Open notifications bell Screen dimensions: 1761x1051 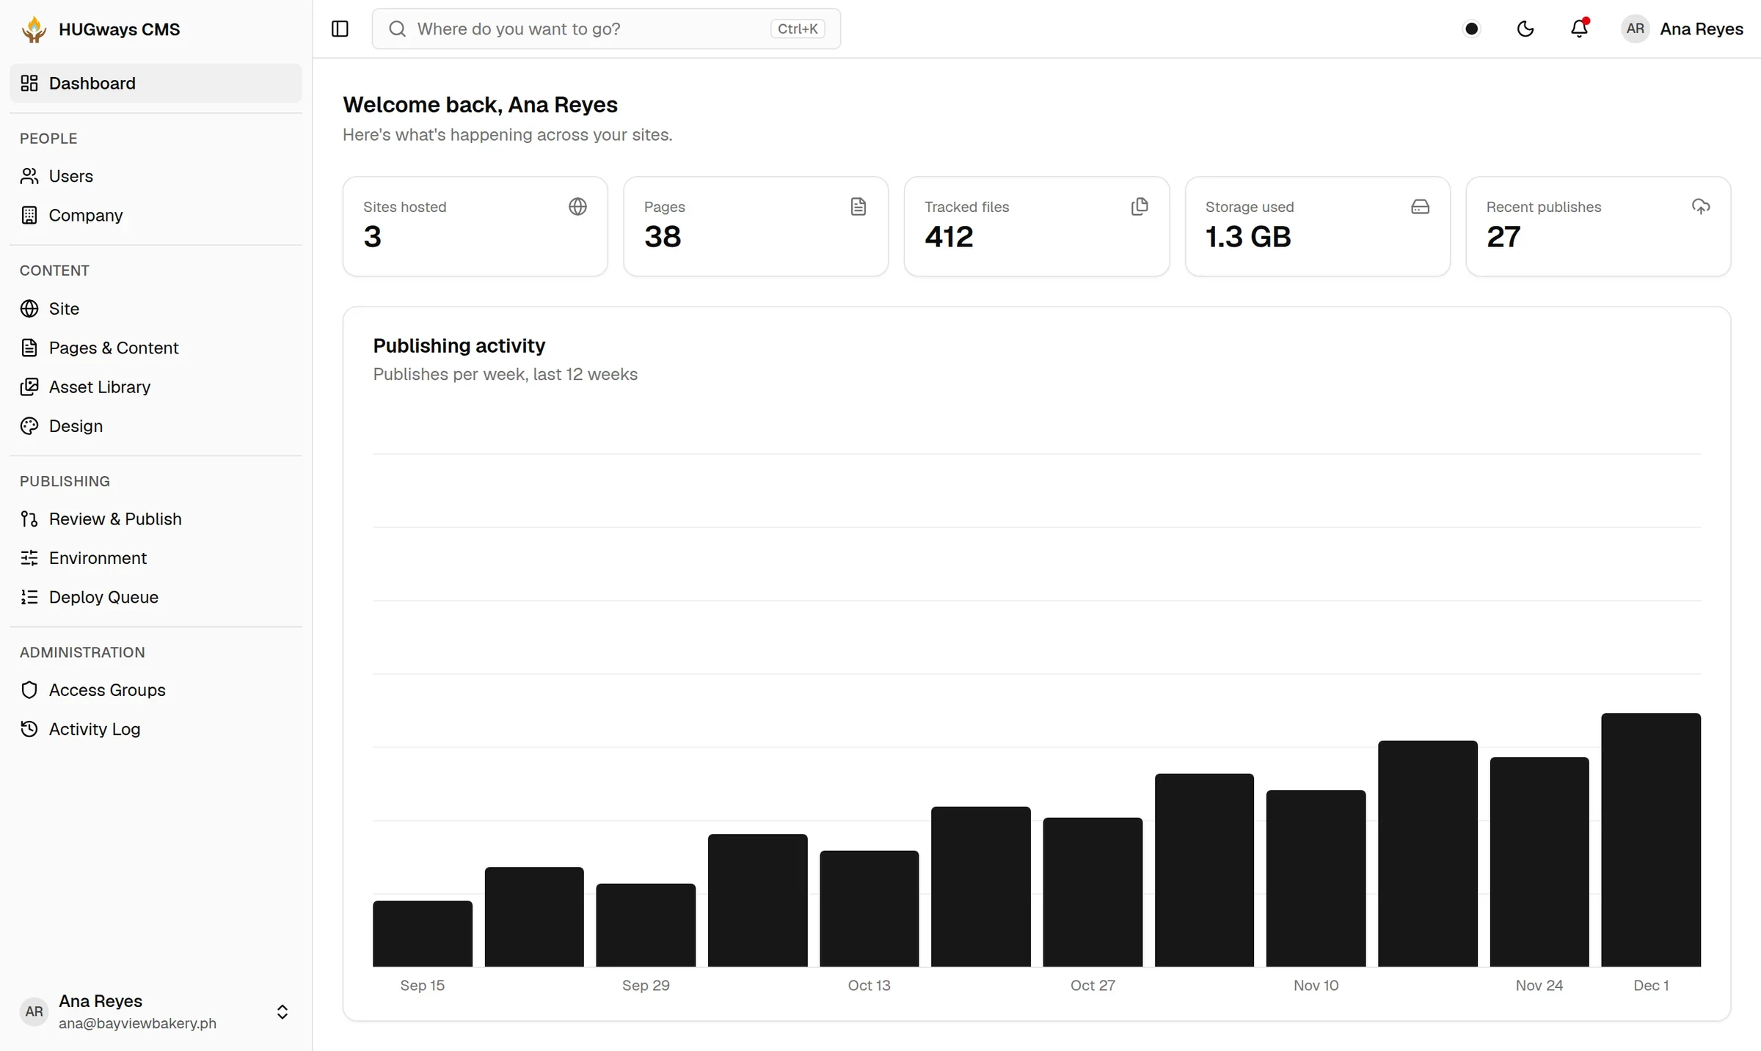point(1579,29)
